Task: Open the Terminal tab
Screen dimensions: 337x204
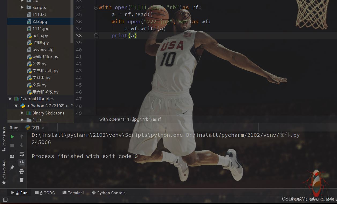Action: point(73,192)
